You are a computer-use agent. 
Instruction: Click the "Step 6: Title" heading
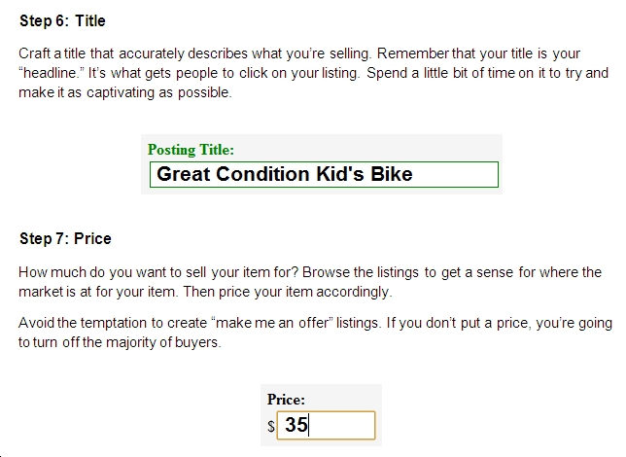(x=62, y=21)
